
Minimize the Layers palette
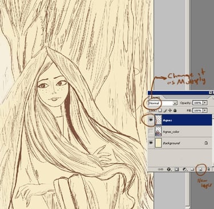pyautogui.click(x=210, y=93)
